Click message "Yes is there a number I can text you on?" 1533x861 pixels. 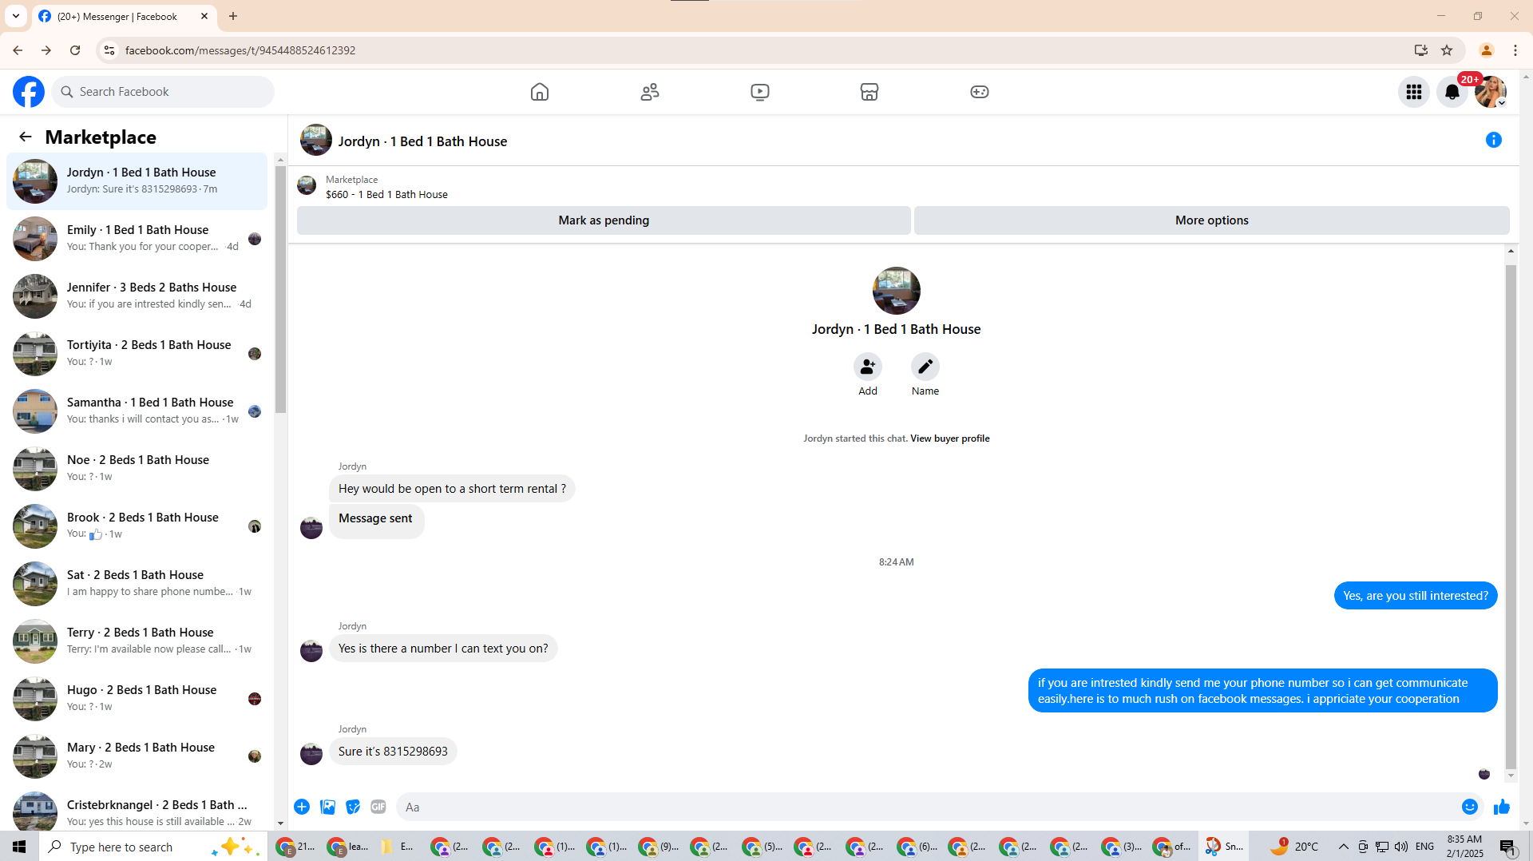pos(443,649)
